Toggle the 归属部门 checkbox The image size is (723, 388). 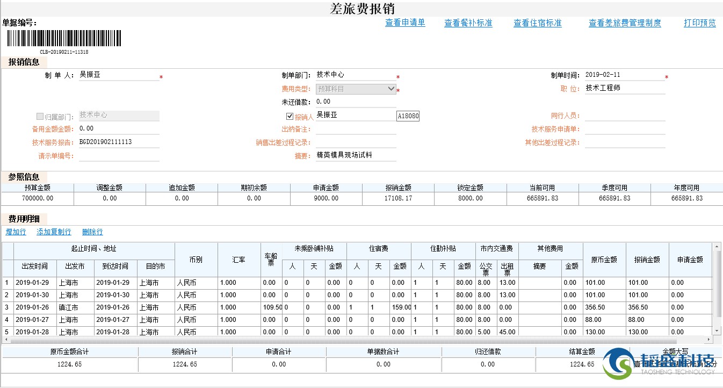tap(40, 116)
